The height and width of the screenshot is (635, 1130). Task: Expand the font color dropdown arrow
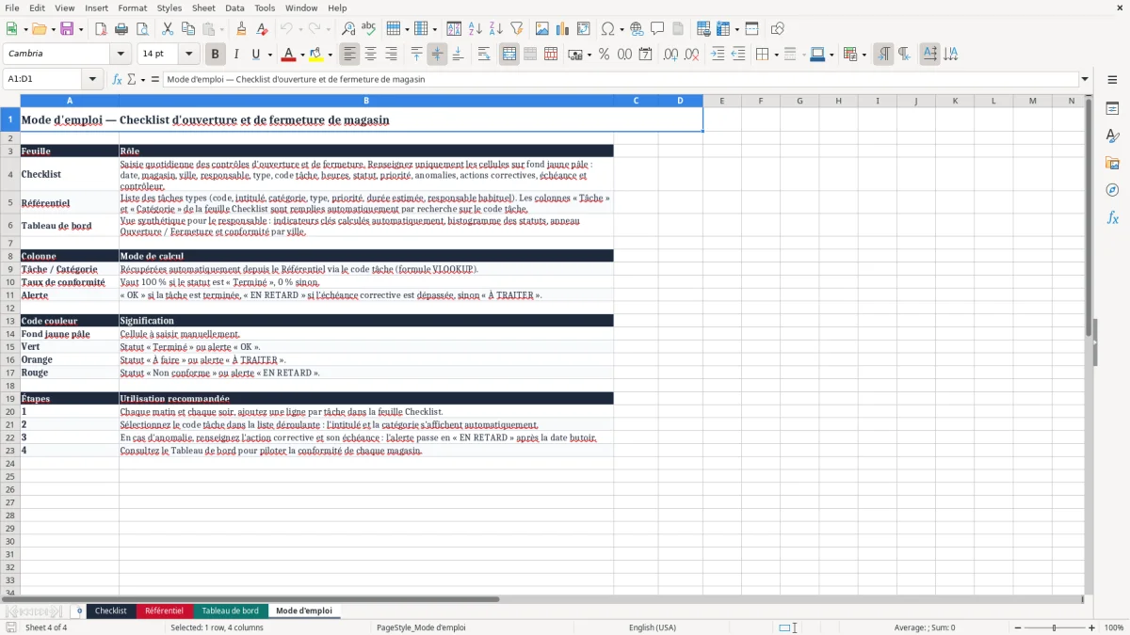[x=302, y=55]
